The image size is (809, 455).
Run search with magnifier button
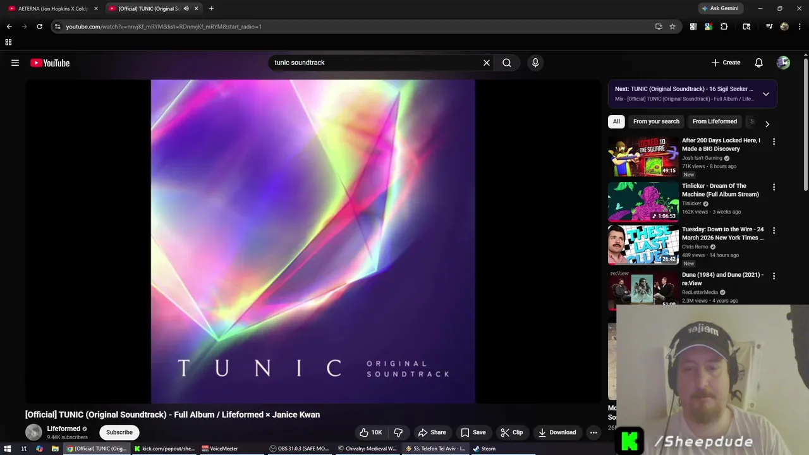point(507,63)
